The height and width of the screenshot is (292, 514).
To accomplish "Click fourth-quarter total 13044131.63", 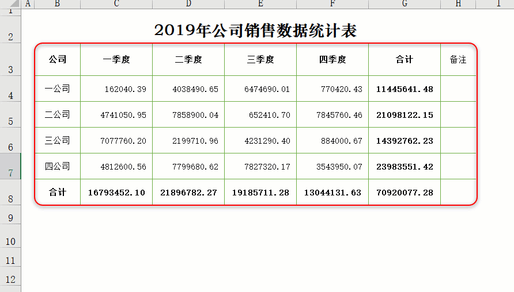I will click(x=332, y=192).
